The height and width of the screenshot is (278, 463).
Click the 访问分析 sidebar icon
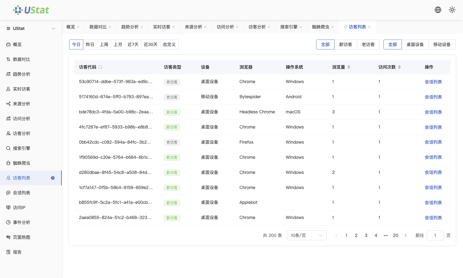[x=8, y=119]
